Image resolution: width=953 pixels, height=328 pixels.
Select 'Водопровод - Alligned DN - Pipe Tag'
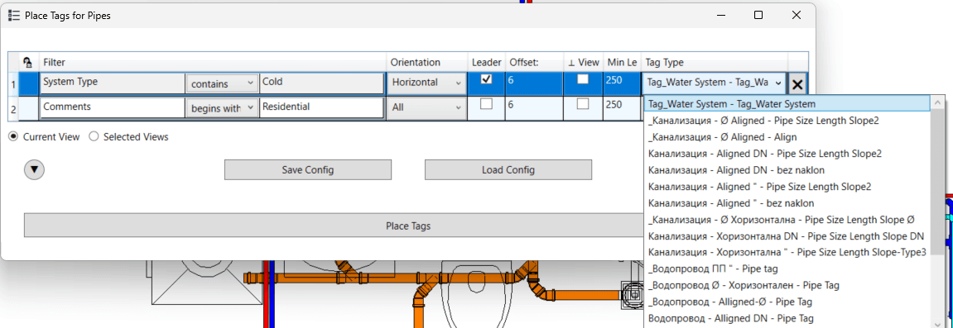coord(787,318)
